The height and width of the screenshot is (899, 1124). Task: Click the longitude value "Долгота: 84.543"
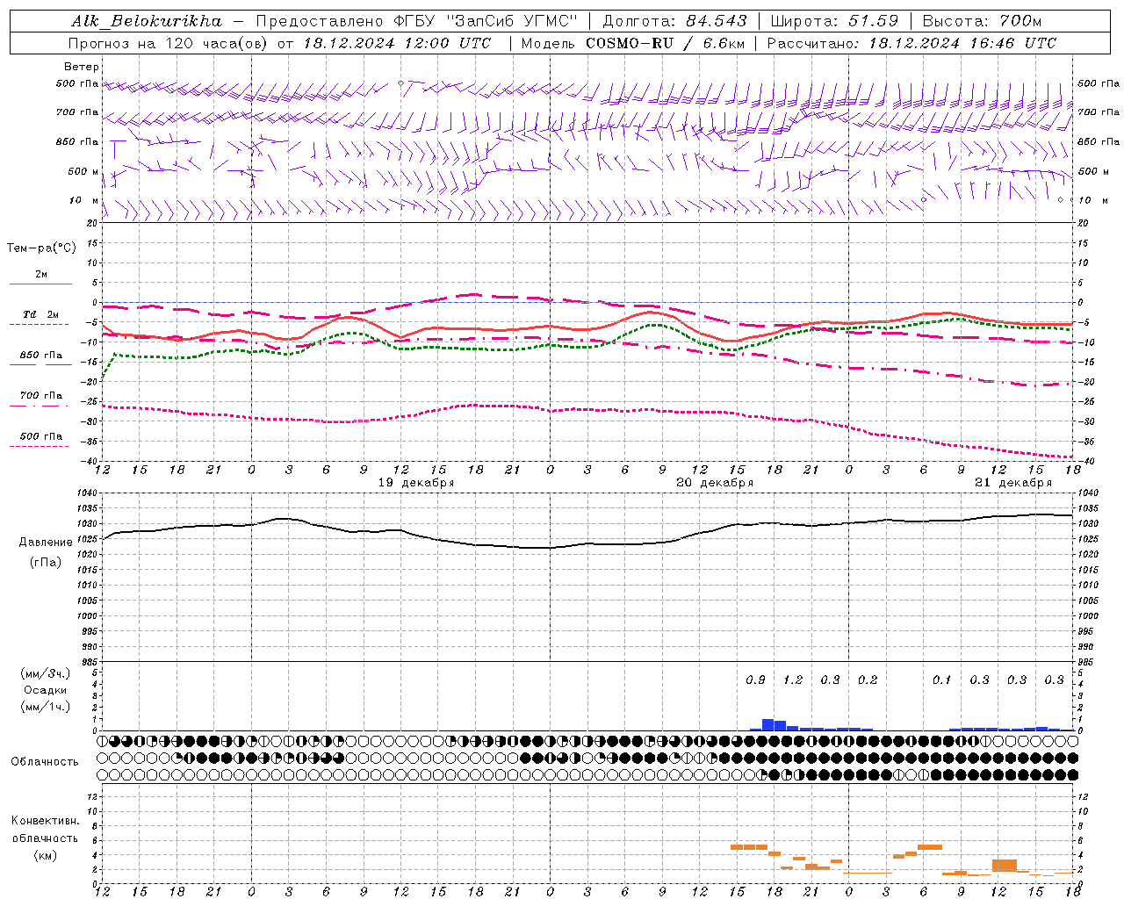(x=675, y=21)
